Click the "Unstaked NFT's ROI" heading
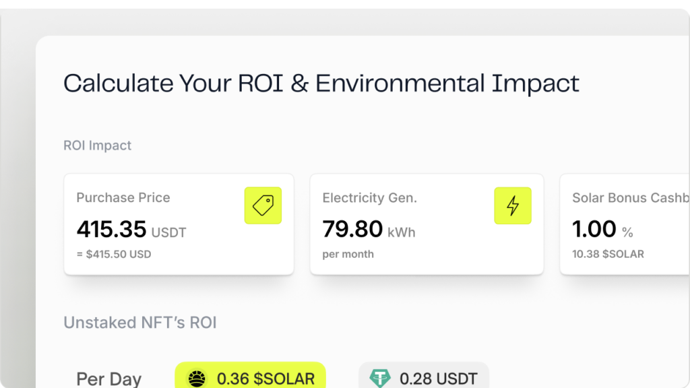Viewport: 690px width, 388px height. point(139,323)
